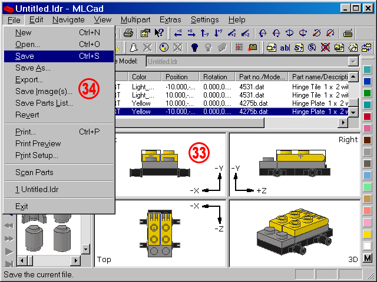Choose Save from the File menu

(x=59, y=56)
